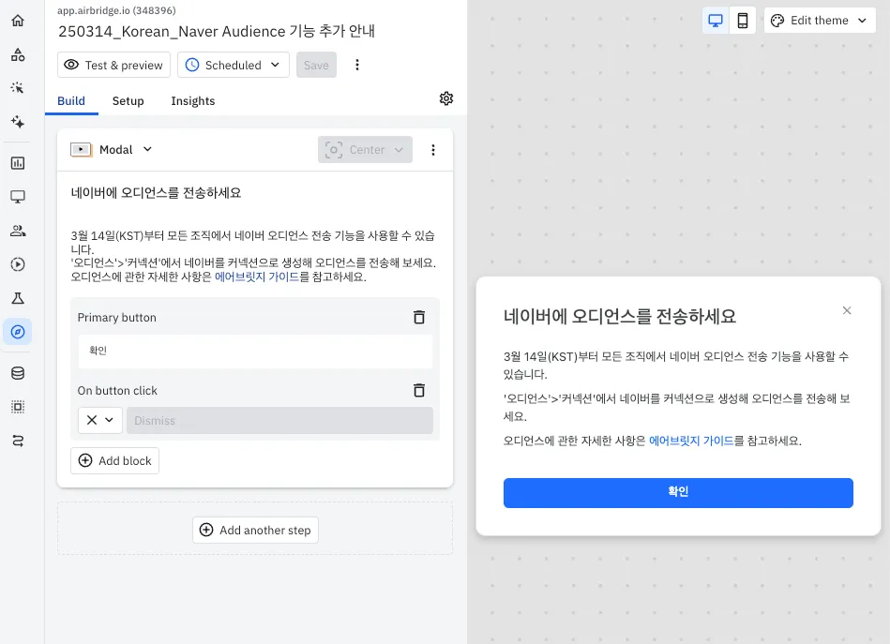Click the preview modal heading text

tap(619, 316)
